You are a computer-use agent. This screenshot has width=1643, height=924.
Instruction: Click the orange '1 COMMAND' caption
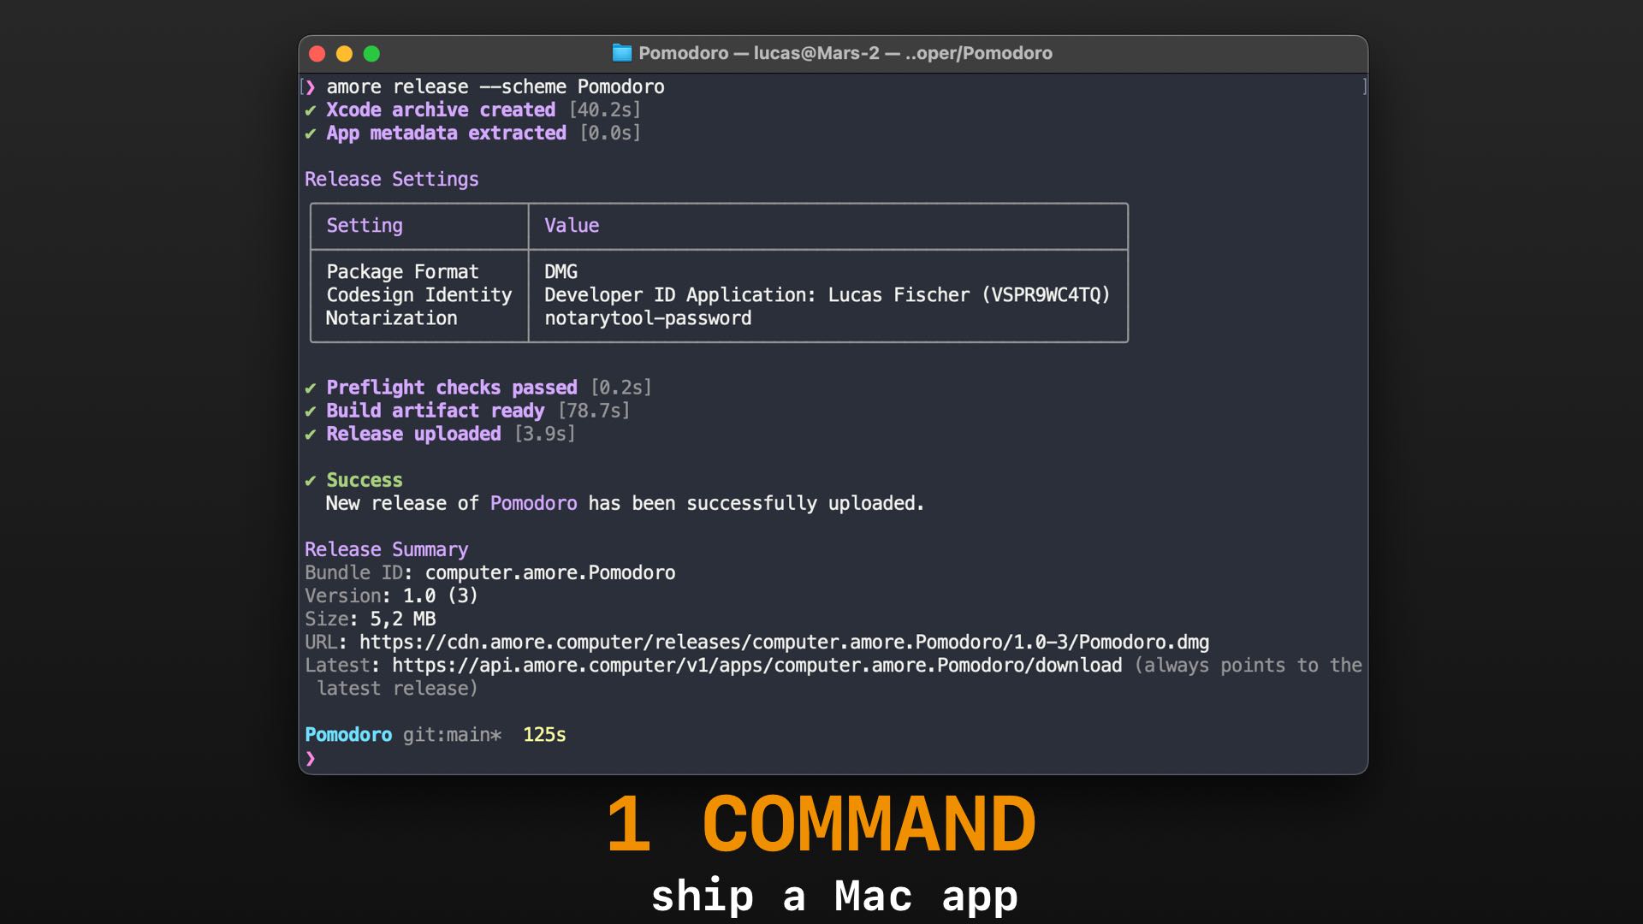pyautogui.click(x=821, y=824)
